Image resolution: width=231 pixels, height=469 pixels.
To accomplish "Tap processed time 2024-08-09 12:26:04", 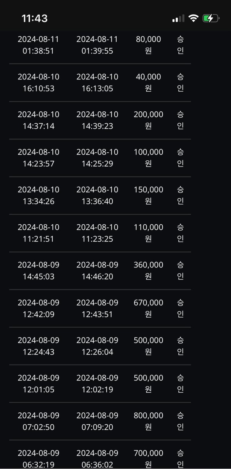I will 97,346.
